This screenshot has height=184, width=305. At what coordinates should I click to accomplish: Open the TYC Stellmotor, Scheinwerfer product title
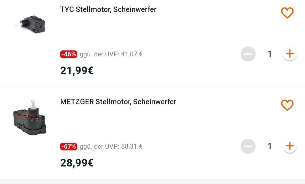click(x=108, y=9)
